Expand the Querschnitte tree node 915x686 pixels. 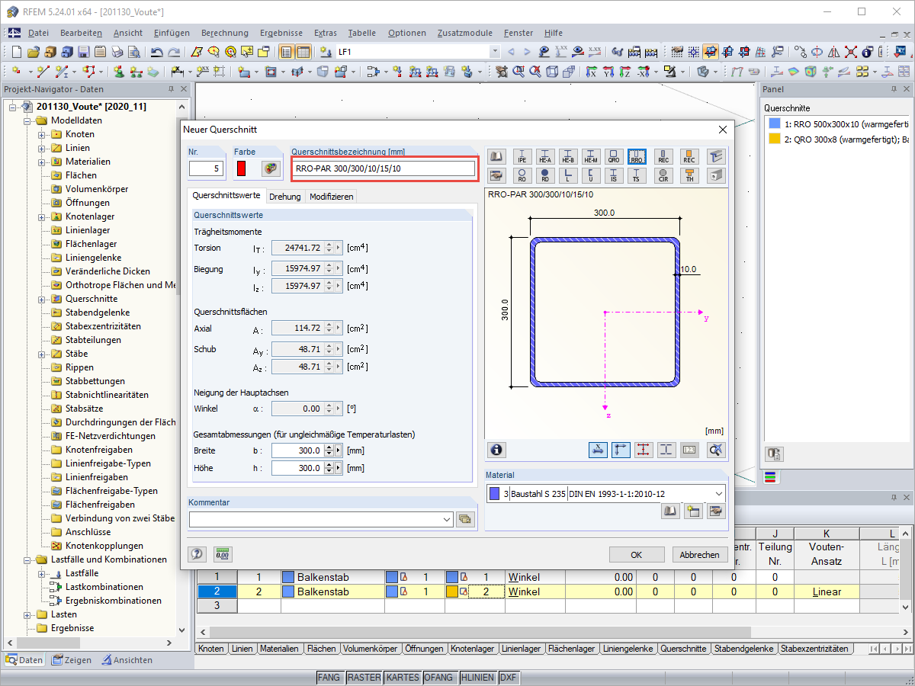pyautogui.click(x=42, y=299)
